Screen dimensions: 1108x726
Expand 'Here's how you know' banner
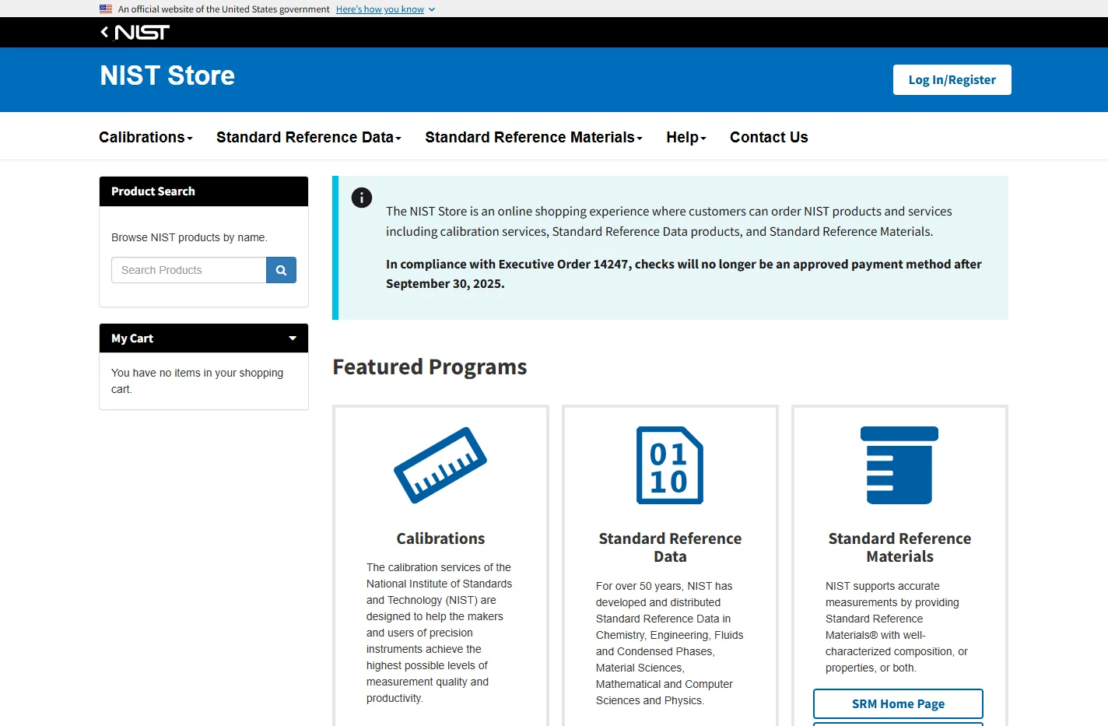385,9
